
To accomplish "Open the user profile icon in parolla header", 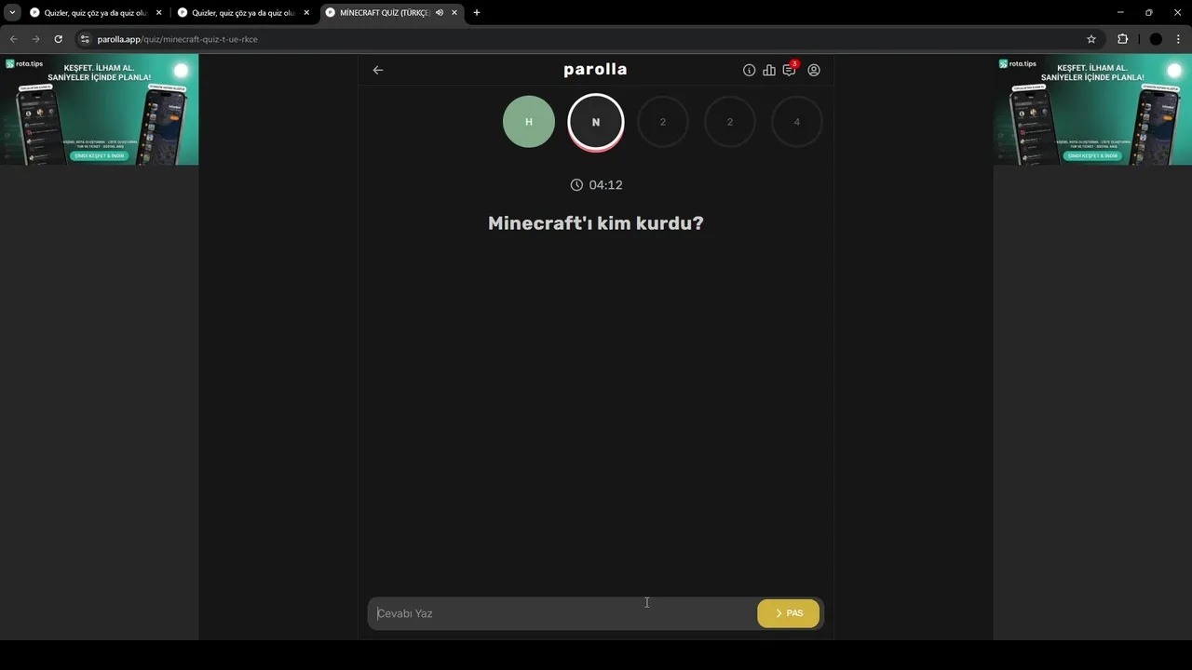I will pos(814,70).
